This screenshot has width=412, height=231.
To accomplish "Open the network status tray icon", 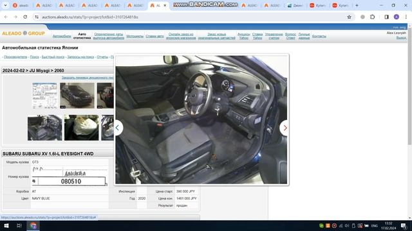I will coord(341,226).
